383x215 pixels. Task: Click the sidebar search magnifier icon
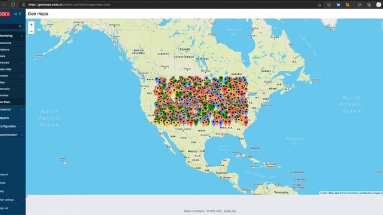(20, 26)
